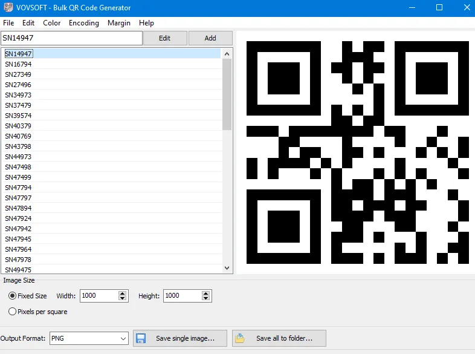The width and height of the screenshot is (475, 354).
Task: Select the Fixed Size radio button
Action: (13, 297)
